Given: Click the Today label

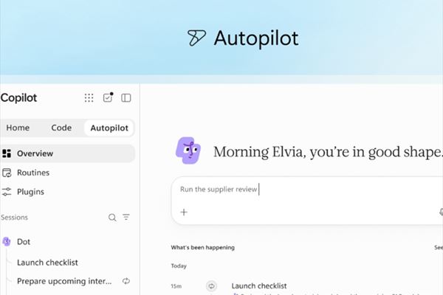Looking at the screenshot, I should 179,266.
